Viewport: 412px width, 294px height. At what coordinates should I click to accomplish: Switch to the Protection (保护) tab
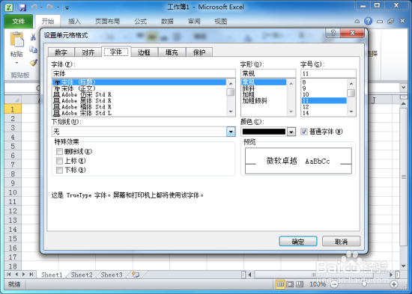tap(199, 52)
